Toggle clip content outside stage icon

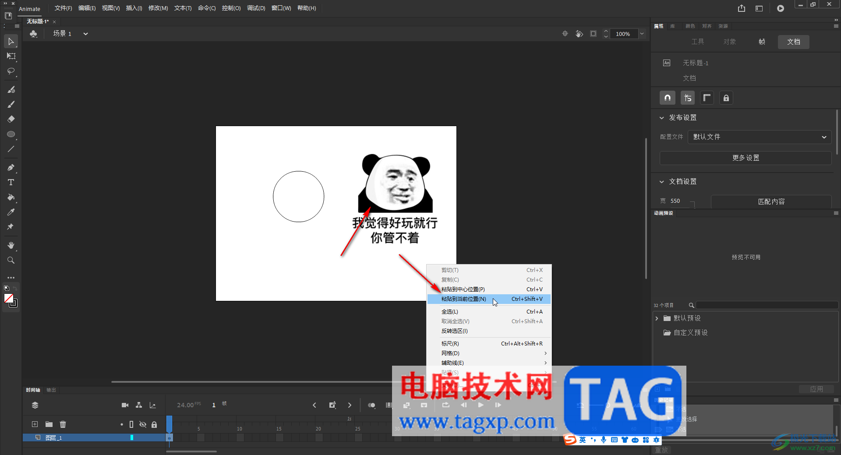point(594,34)
